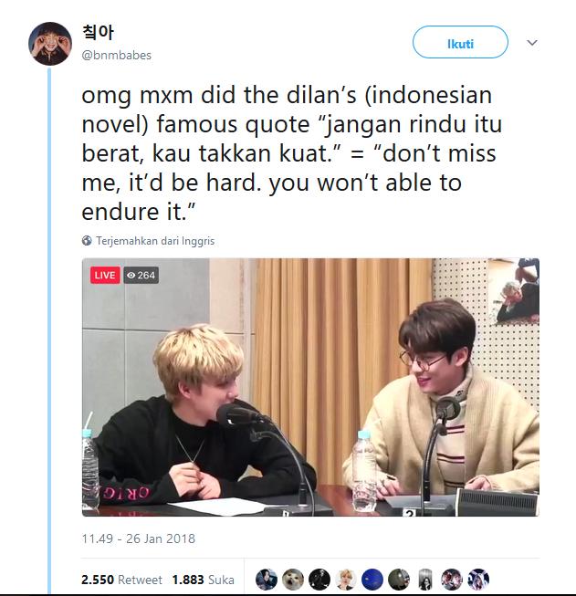
Task: Open the @bnmbabes handle link
Action: click(x=116, y=56)
